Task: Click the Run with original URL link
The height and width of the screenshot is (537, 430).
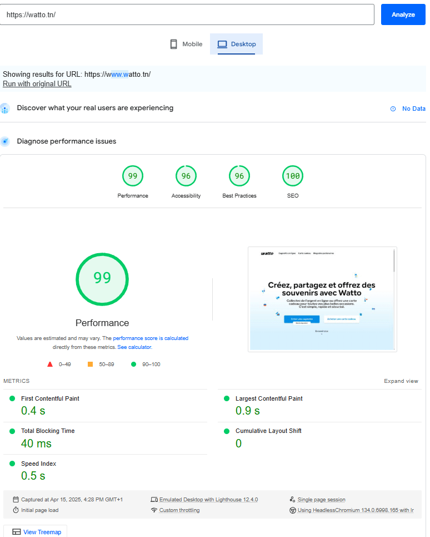Action: (37, 83)
